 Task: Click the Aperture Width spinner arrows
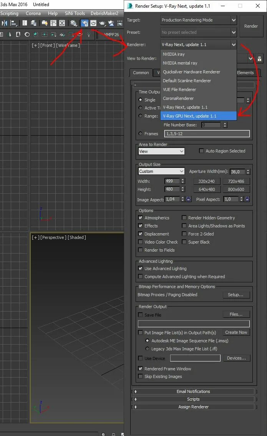click(x=248, y=172)
